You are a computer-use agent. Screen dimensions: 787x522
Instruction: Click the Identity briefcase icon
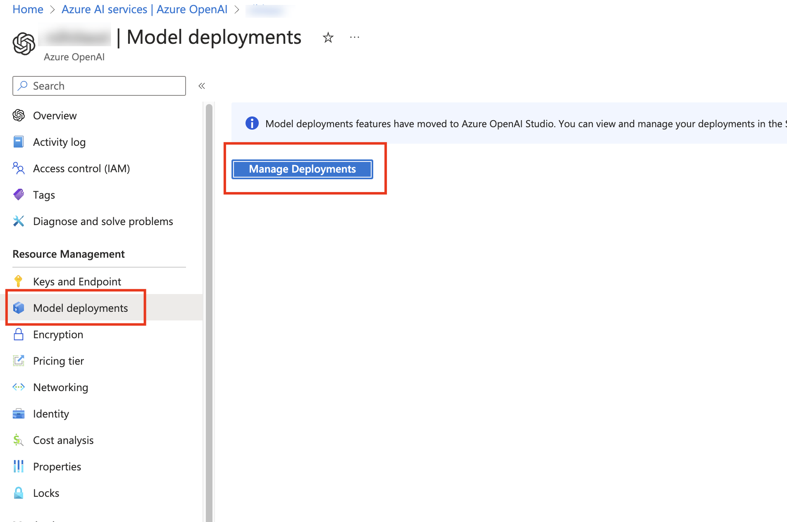19,413
